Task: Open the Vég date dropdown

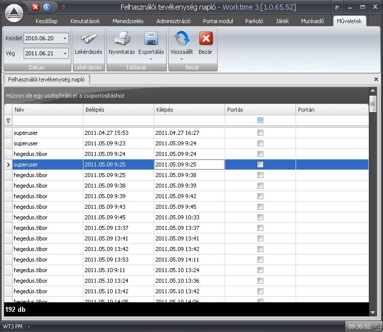Action: tap(65, 53)
